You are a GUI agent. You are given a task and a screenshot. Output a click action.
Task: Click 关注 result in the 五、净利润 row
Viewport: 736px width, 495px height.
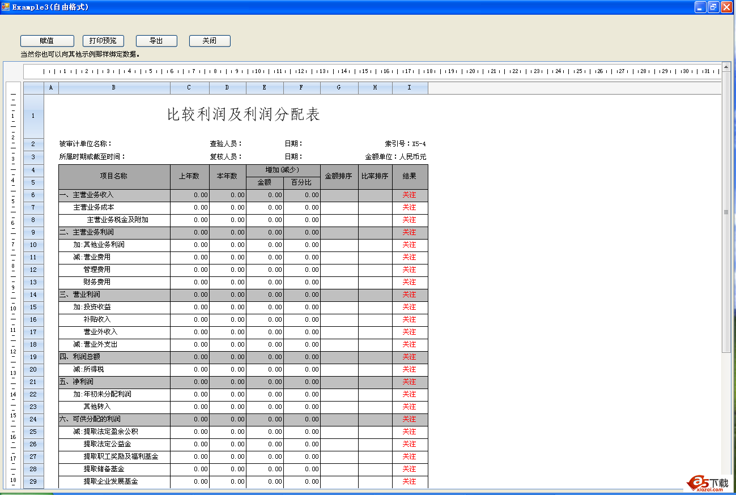(x=409, y=382)
